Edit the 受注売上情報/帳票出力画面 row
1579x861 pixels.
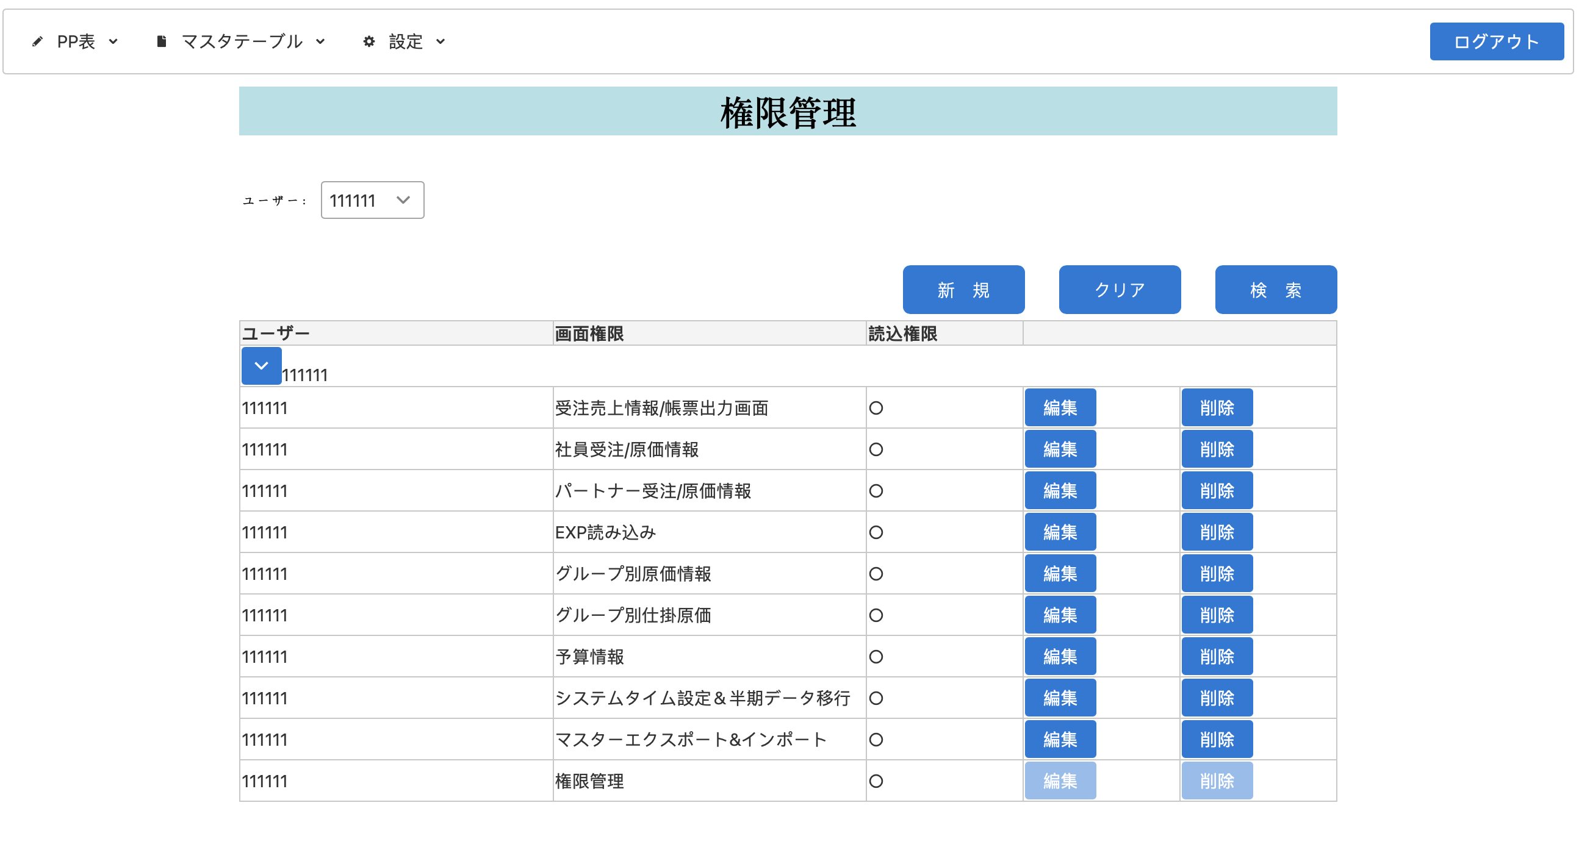click(1060, 407)
